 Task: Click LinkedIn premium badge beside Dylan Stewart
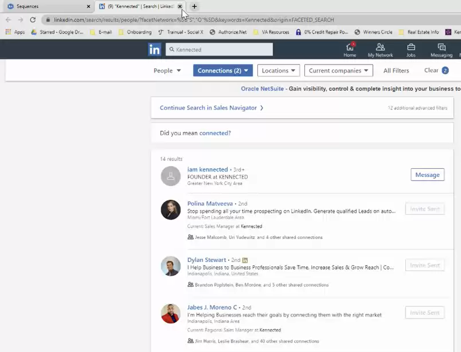point(245,260)
